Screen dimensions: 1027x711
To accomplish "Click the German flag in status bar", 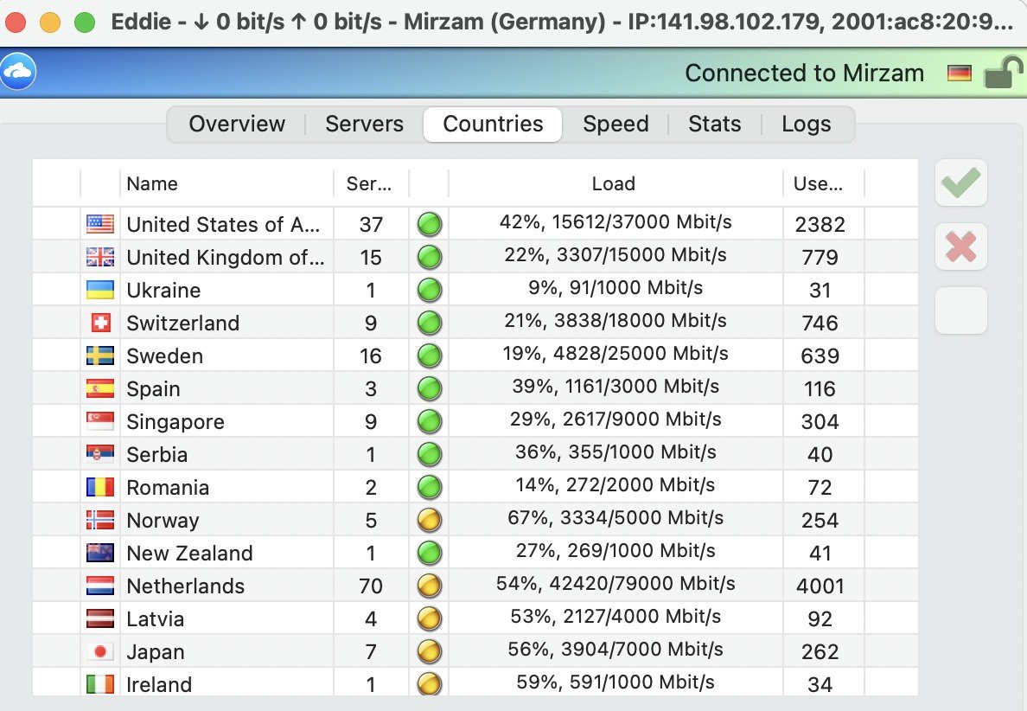I will pos(959,74).
